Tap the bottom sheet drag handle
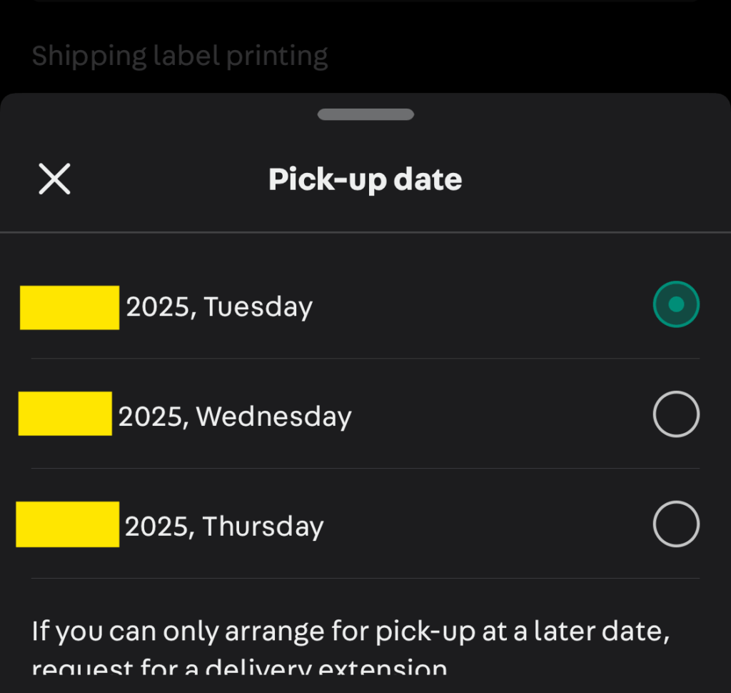Viewport: 731px width, 693px height. [365, 114]
